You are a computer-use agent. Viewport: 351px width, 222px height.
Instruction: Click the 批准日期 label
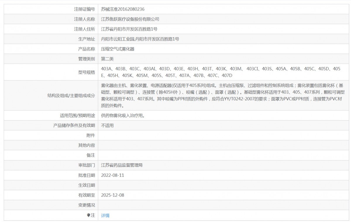87,175
